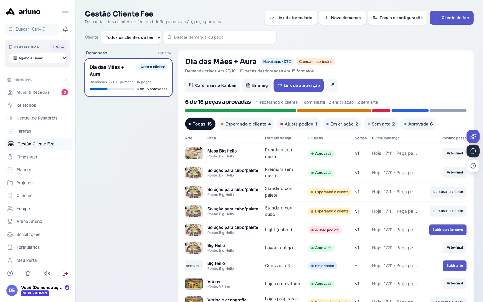
Task: Click the Link de aprovação button
Action: point(299,85)
